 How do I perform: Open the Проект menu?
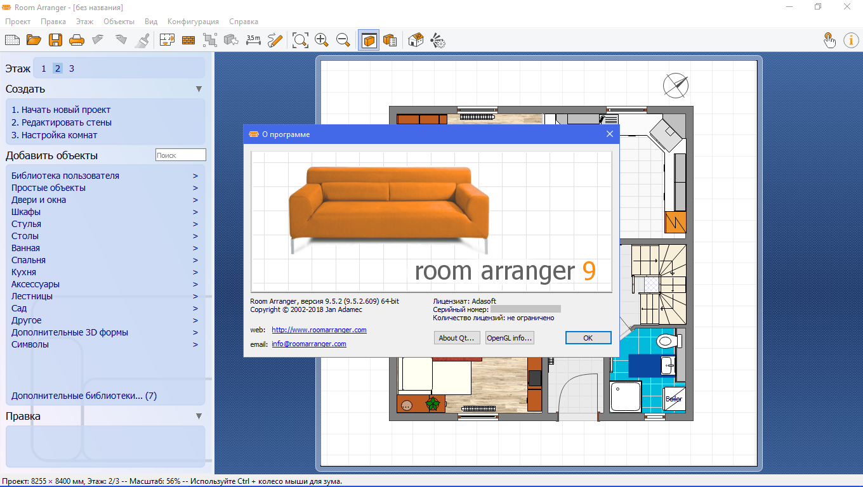point(18,22)
